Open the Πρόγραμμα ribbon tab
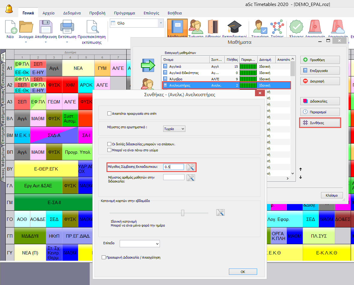354x285 pixels. point(124,13)
